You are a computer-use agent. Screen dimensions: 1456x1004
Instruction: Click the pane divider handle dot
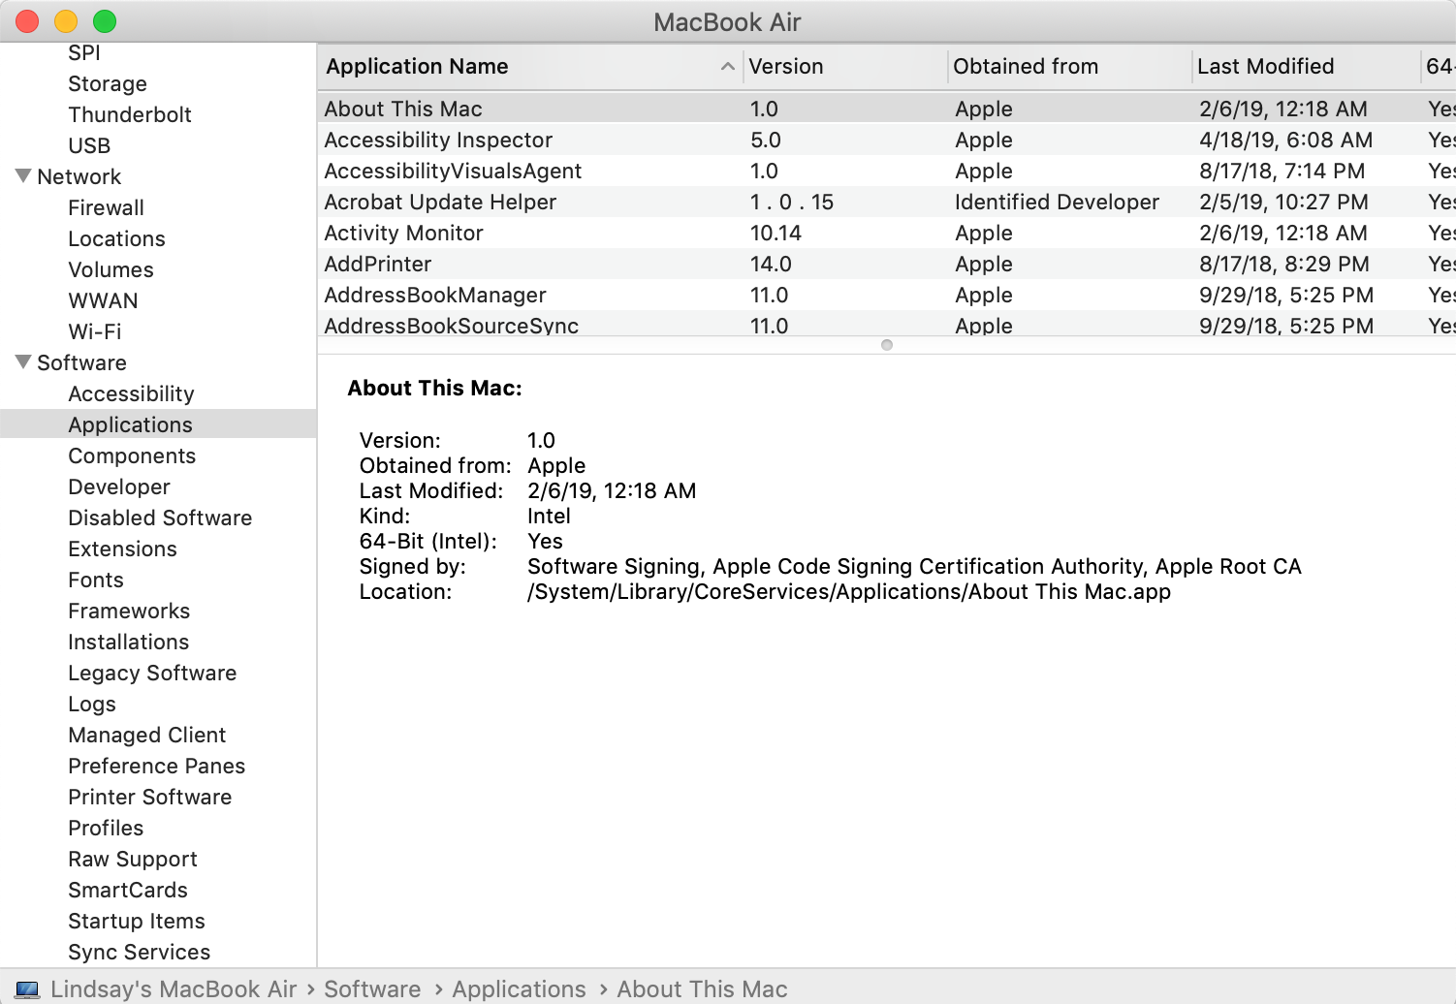tap(886, 345)
